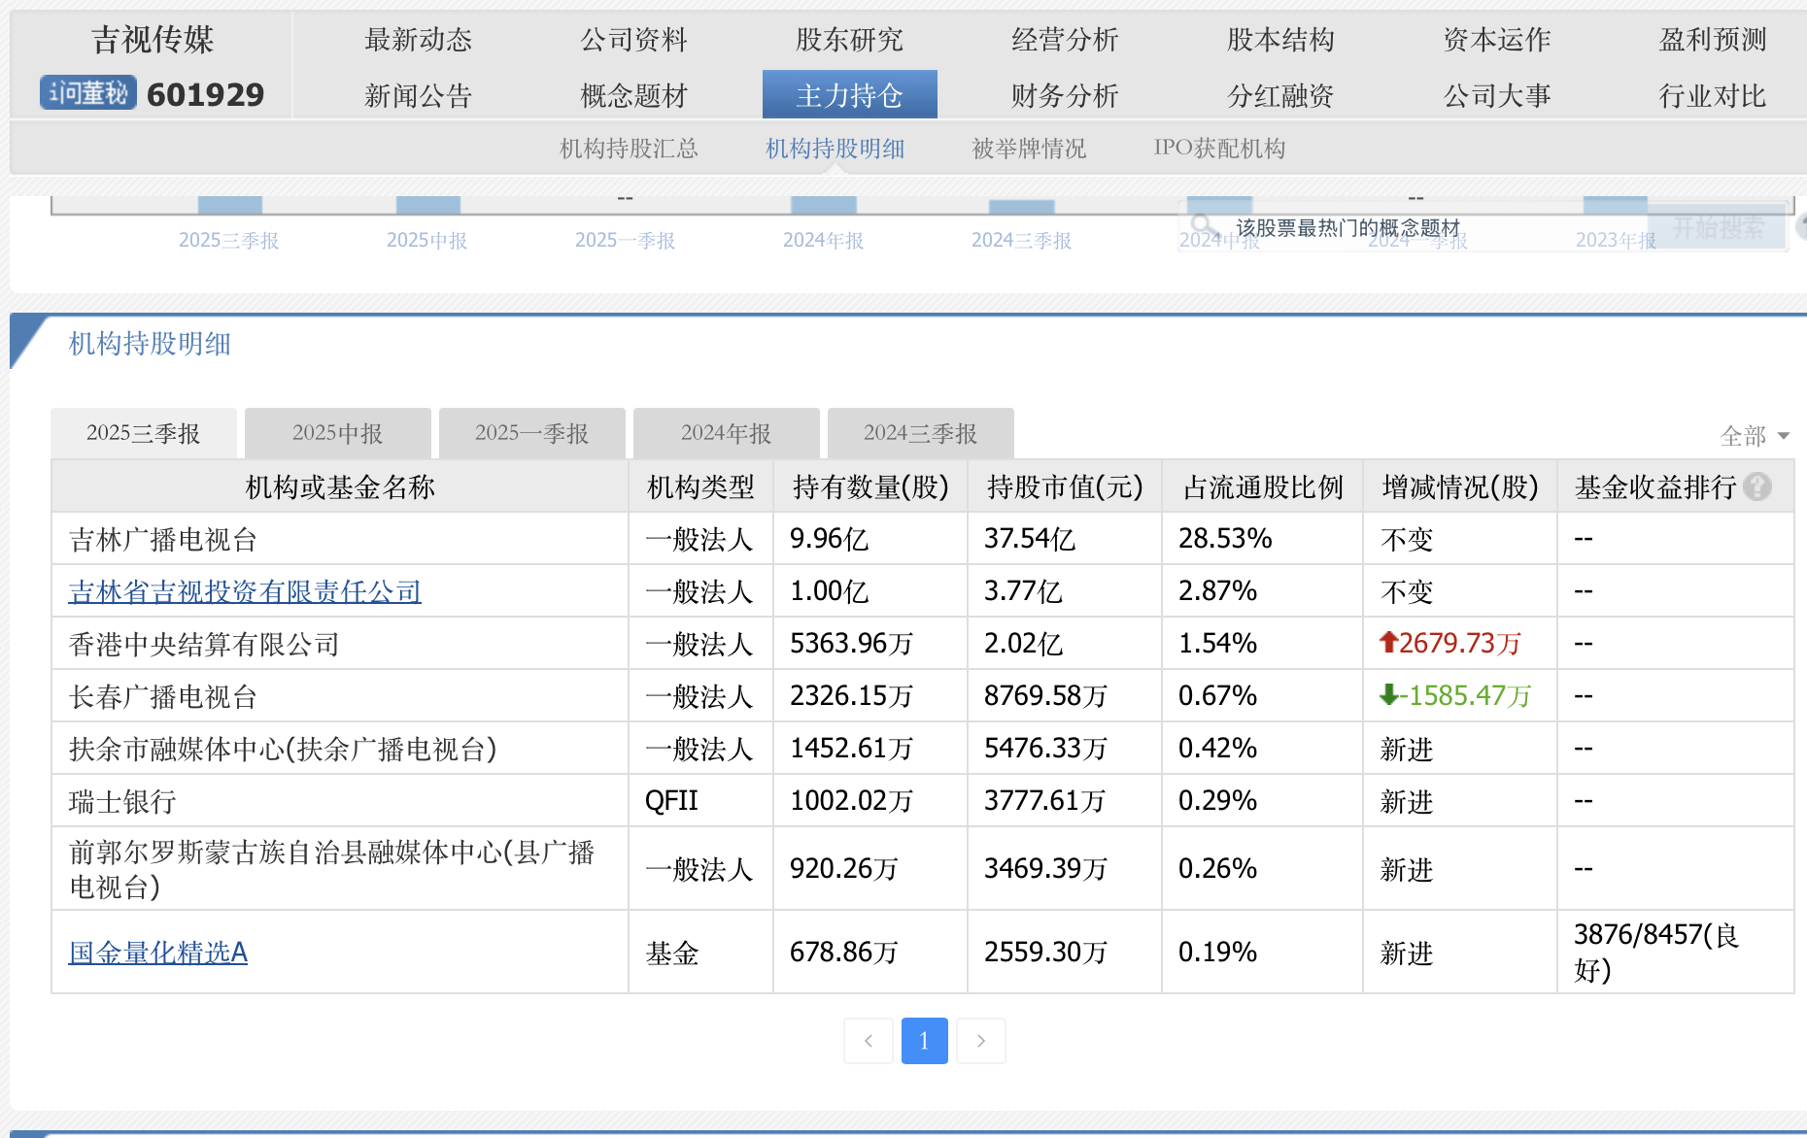The width and height of the screenshot is (1807, 1138).
Task: Click the 占流通股比例 column header
Action: point(1263,486)
